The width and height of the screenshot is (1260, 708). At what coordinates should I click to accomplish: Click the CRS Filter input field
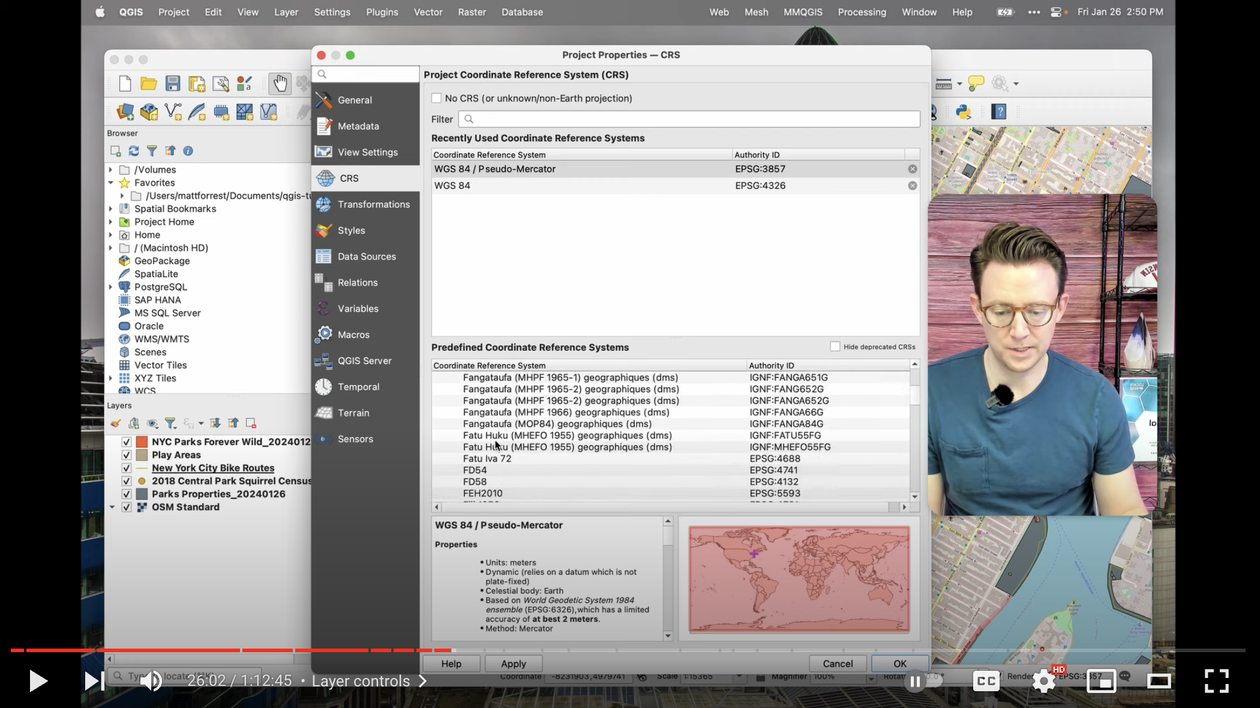point(689,119)
